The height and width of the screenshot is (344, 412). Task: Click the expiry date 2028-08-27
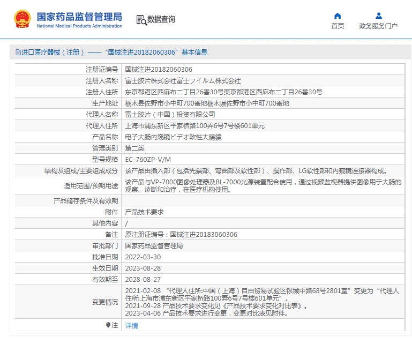coord(143,279)
